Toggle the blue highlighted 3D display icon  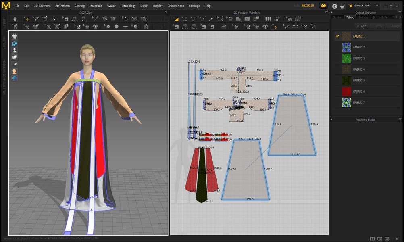[x=15, y=43]
